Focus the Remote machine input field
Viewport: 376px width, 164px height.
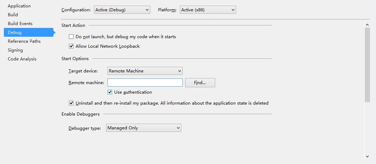click(145, 83)
